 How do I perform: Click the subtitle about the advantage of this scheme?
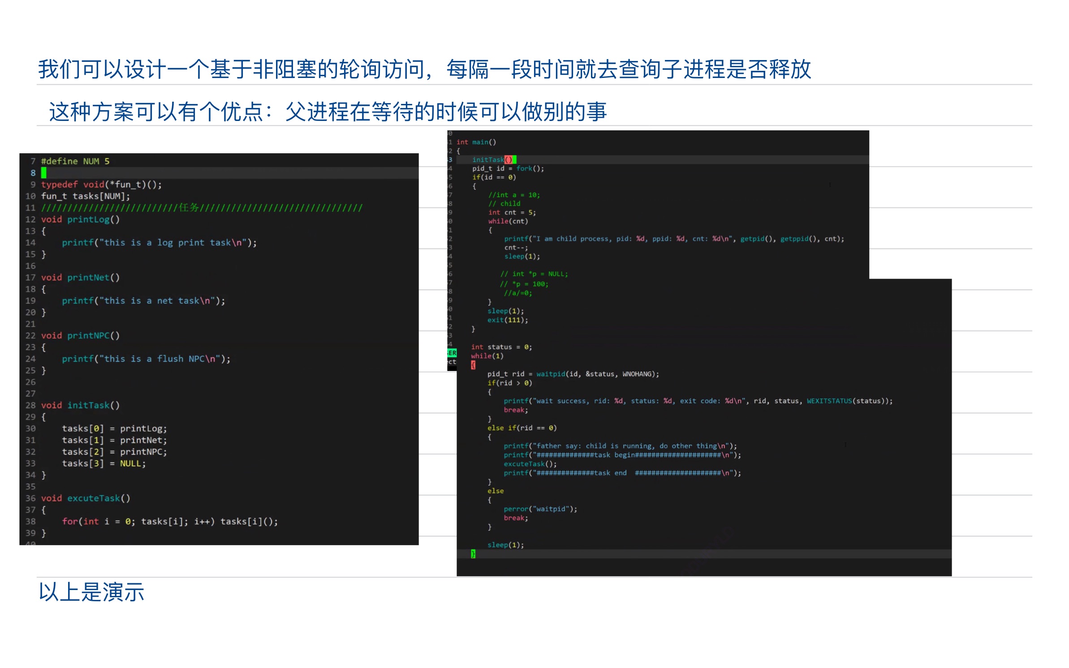click(328, 112)
